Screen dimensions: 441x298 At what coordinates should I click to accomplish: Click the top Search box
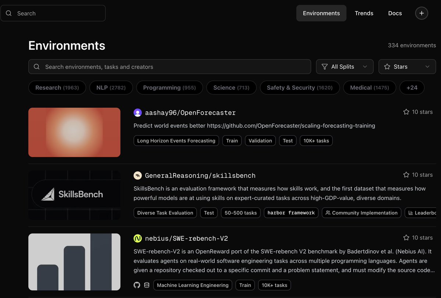click(53, 13)
